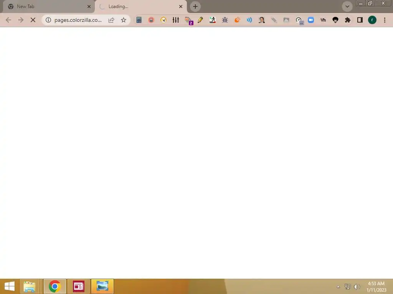Open the picture viewer app in taskbar
The width and height of the screenshot is (393, 294).
coord(102,286)
